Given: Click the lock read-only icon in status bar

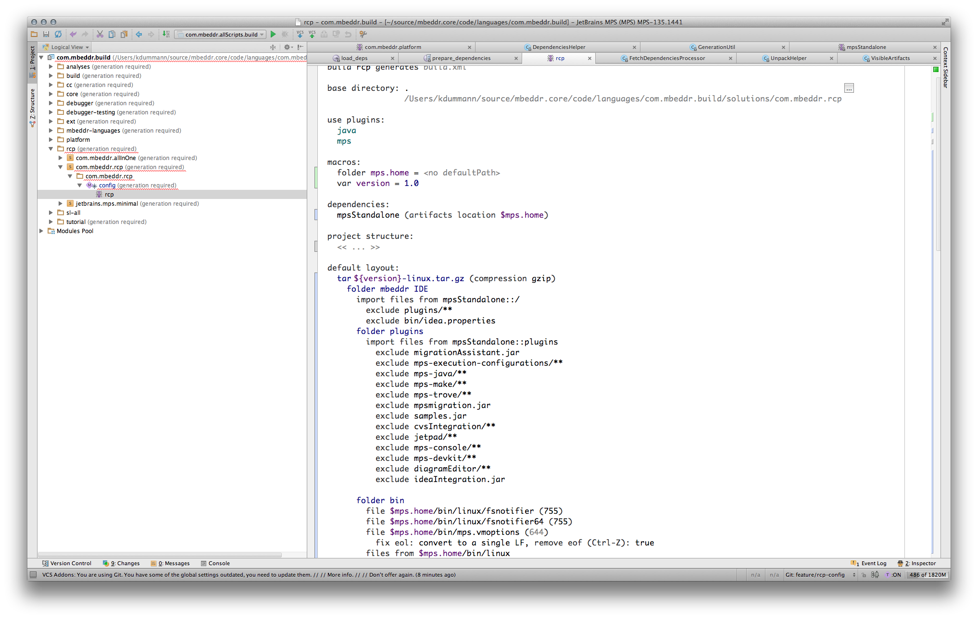Looking at the screenshot, I should coord(864,575).
